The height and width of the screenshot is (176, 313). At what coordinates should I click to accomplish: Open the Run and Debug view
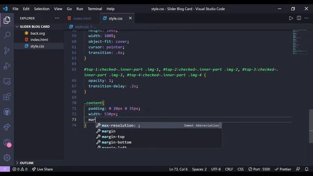click(7, 66)
